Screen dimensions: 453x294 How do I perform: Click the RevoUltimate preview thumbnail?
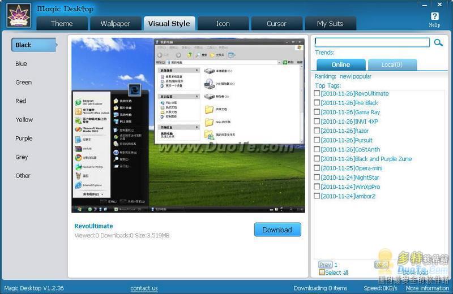188,125
